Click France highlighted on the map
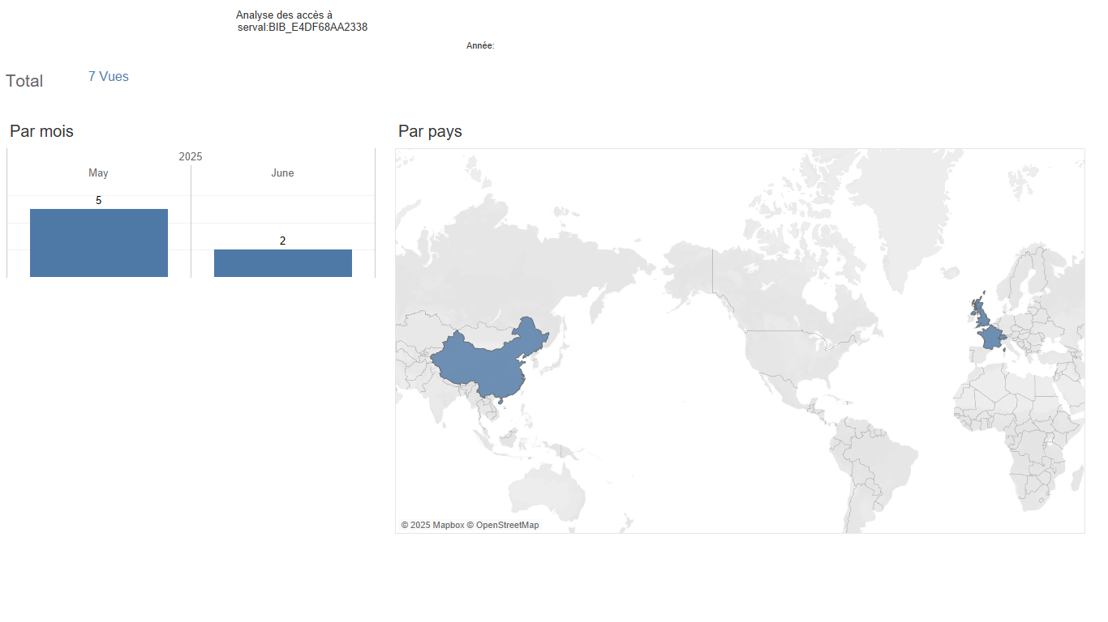 (991, 337)
